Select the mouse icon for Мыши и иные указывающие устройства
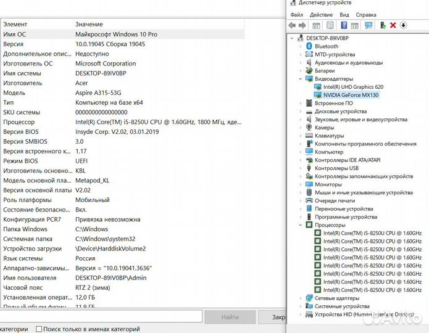Viewport: 429px width, 333px height. 309,192
